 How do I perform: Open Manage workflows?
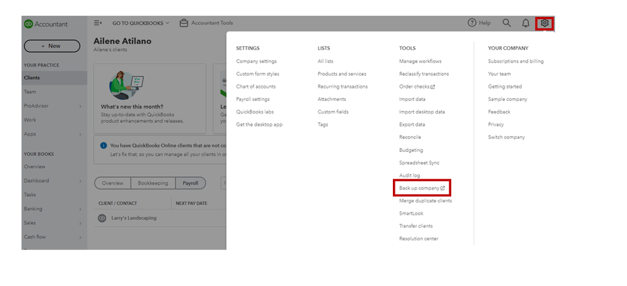point(421,61)
